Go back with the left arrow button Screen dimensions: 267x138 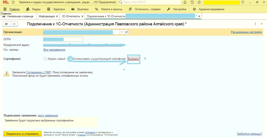pyautogui.click(x=7, y=24)
